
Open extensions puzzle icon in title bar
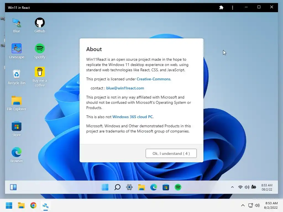[x=221, y=7]
